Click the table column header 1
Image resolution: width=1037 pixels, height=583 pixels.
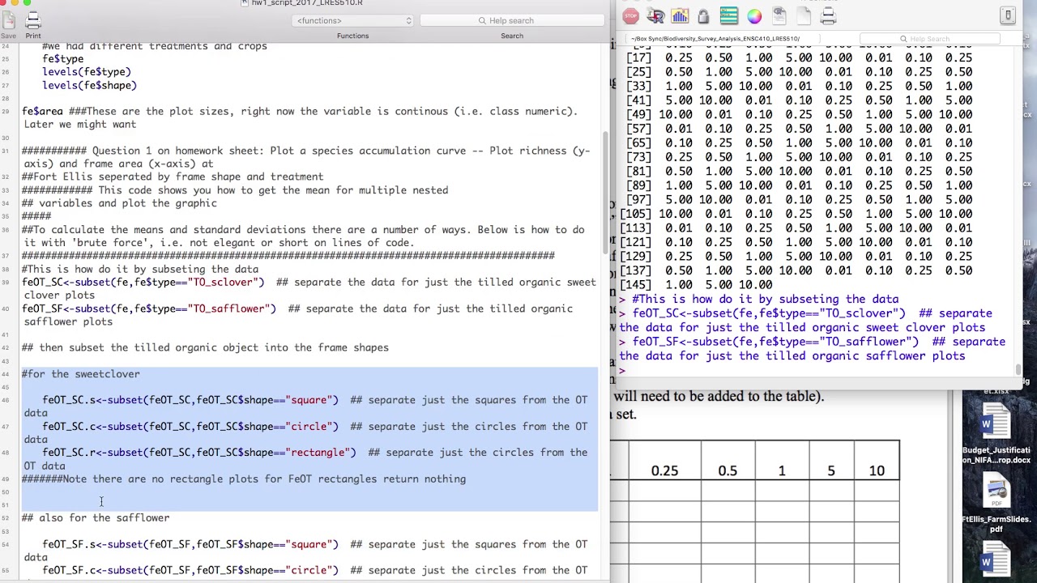(x=782, y=470)
